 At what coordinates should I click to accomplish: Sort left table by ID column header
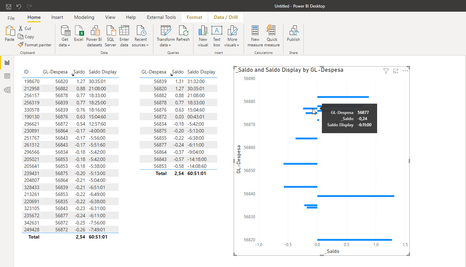coord(26,72)
